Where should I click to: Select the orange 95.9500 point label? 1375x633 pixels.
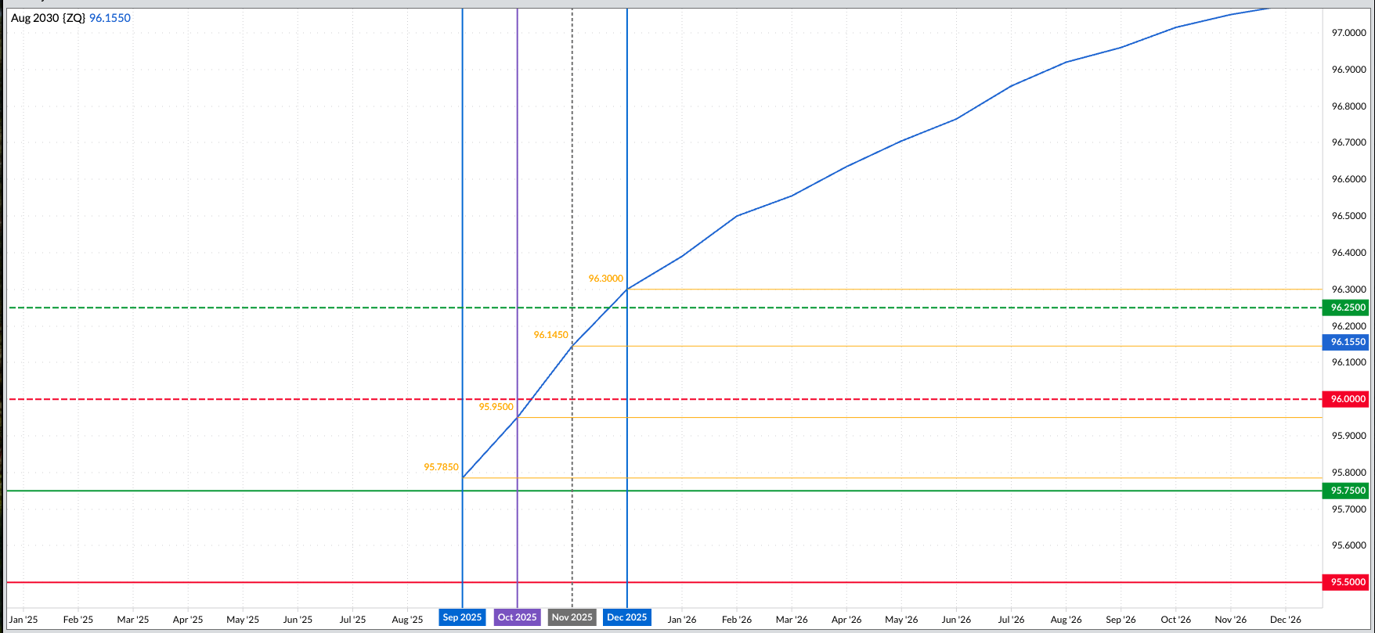coord(496,407)
